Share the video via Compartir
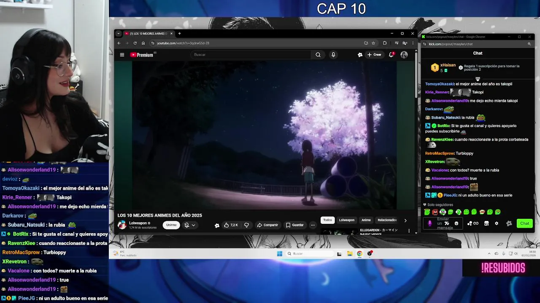The height and width of the screenshot is (303, 540). coord(267,225)
